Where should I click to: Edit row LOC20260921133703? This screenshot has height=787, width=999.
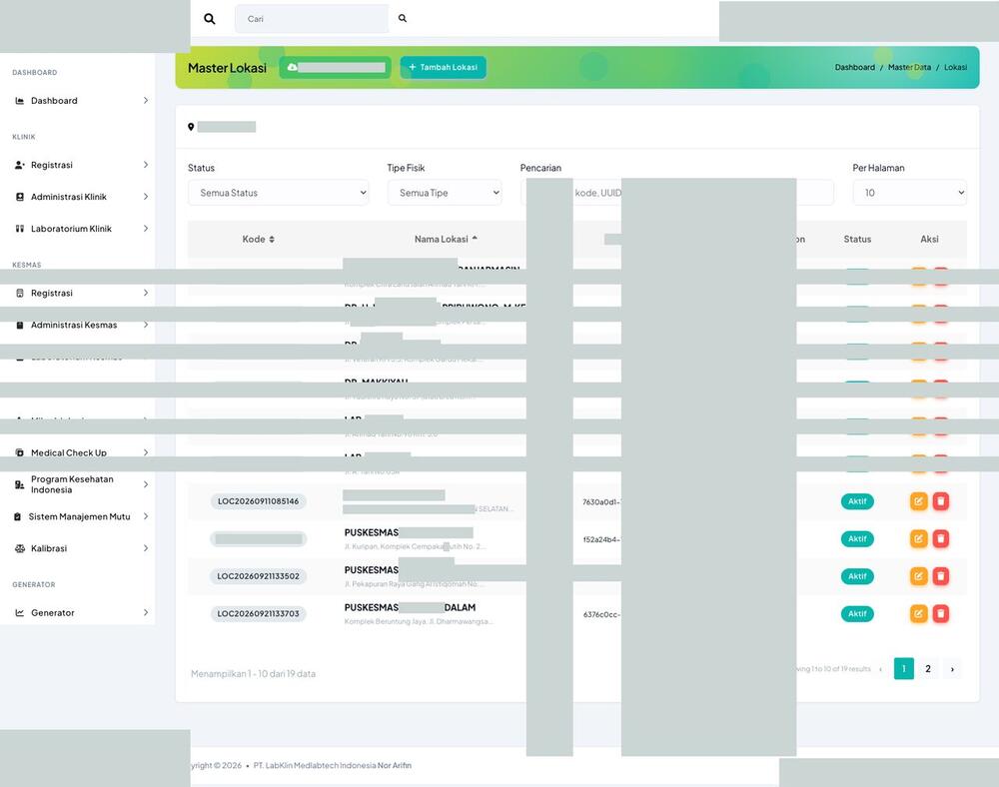918,614
